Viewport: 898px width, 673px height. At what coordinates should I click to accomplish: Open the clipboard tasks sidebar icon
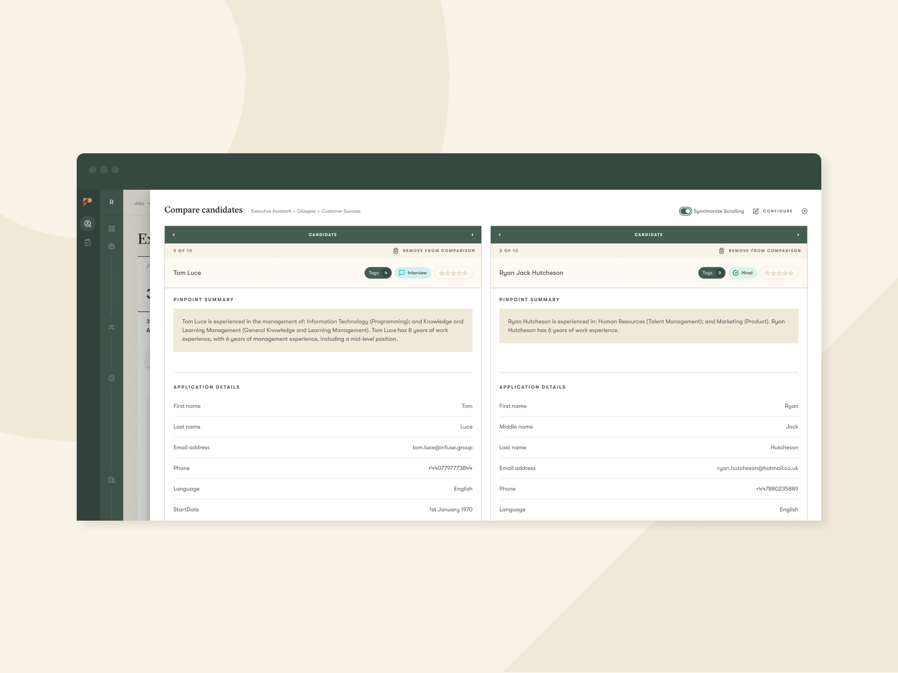[87, 243]
